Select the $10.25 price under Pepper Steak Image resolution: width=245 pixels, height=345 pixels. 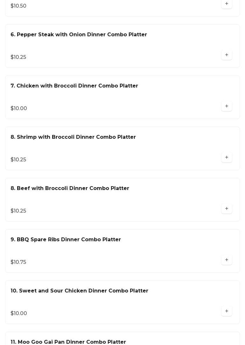18,57
